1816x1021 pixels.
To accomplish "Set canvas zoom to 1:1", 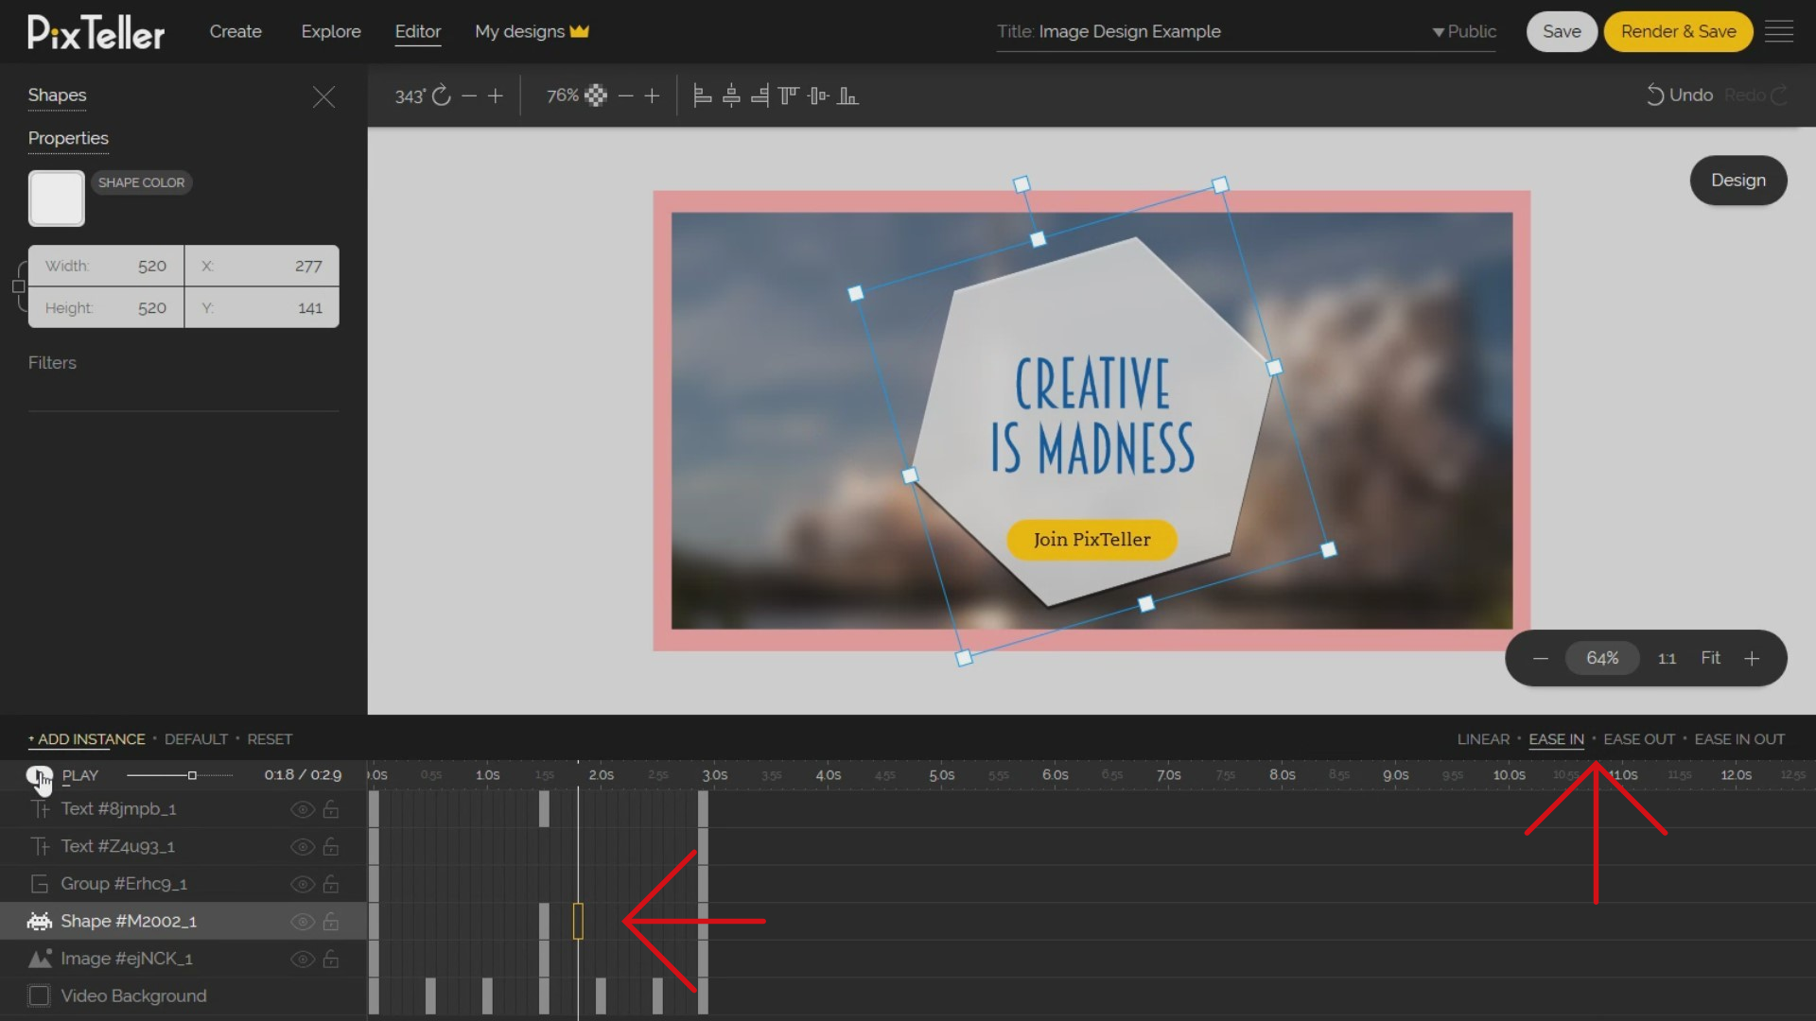I will [1668, 659].
